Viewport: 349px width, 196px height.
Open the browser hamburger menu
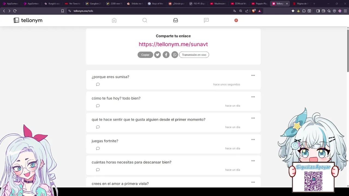pyautogui.click(x=345, y=11)
